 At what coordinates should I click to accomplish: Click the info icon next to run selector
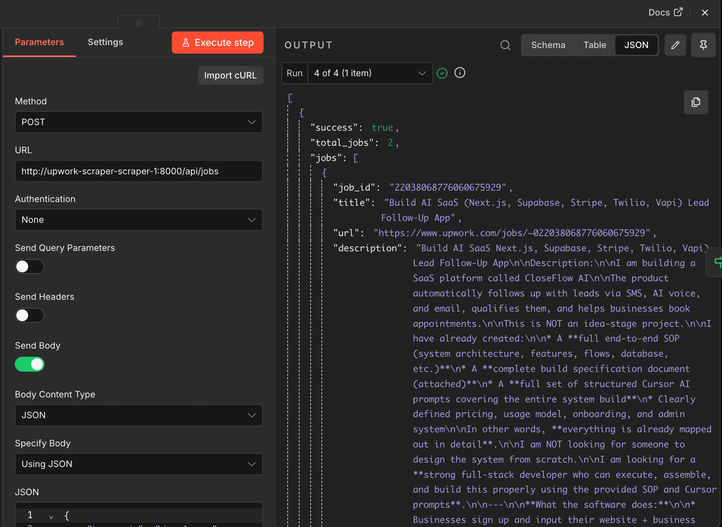(460, 73)
